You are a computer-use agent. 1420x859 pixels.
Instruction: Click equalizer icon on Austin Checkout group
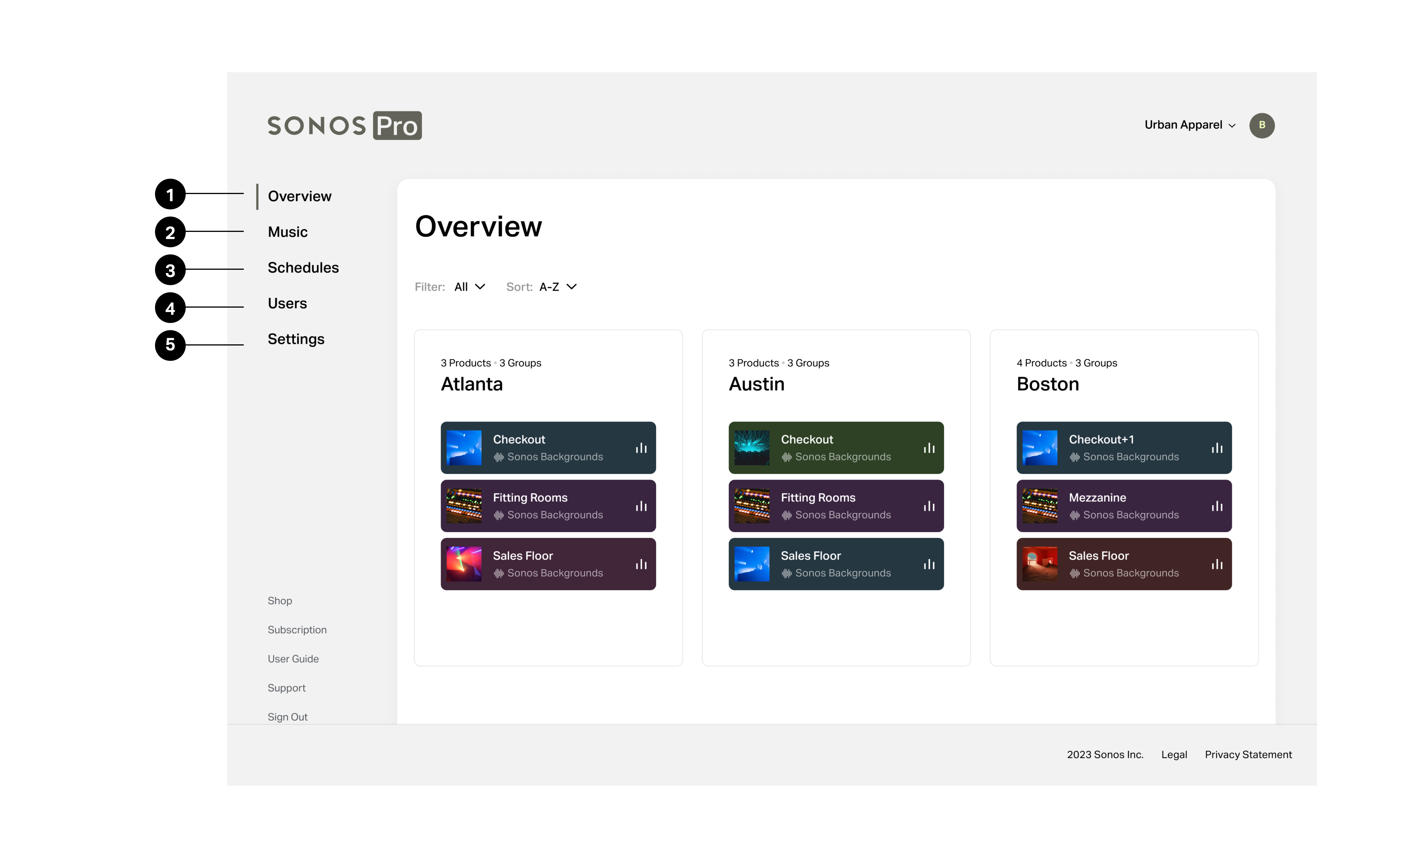929,448
